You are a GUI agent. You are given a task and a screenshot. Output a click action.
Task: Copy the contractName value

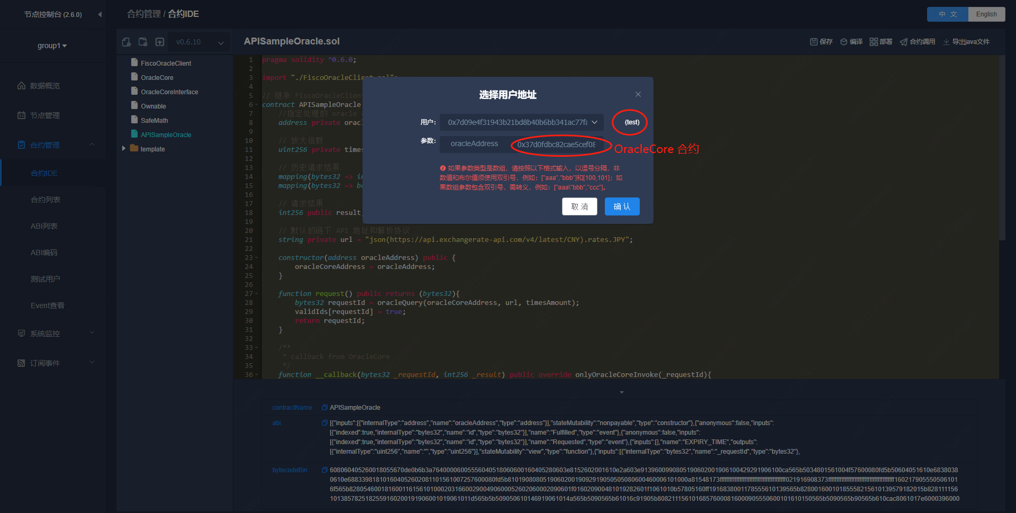coord(324,408)
